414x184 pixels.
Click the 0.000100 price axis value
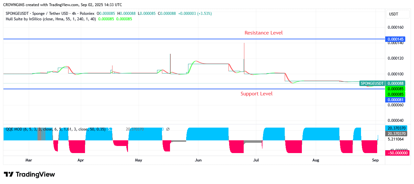tap(396, 74)
